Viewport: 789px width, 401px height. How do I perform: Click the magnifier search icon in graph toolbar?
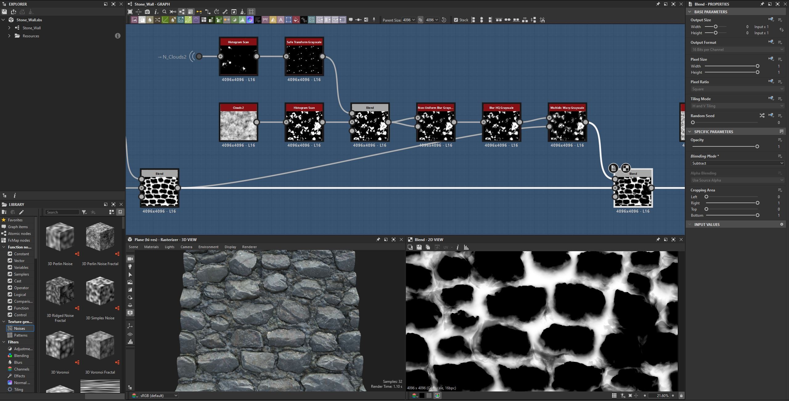click(164, 12)
